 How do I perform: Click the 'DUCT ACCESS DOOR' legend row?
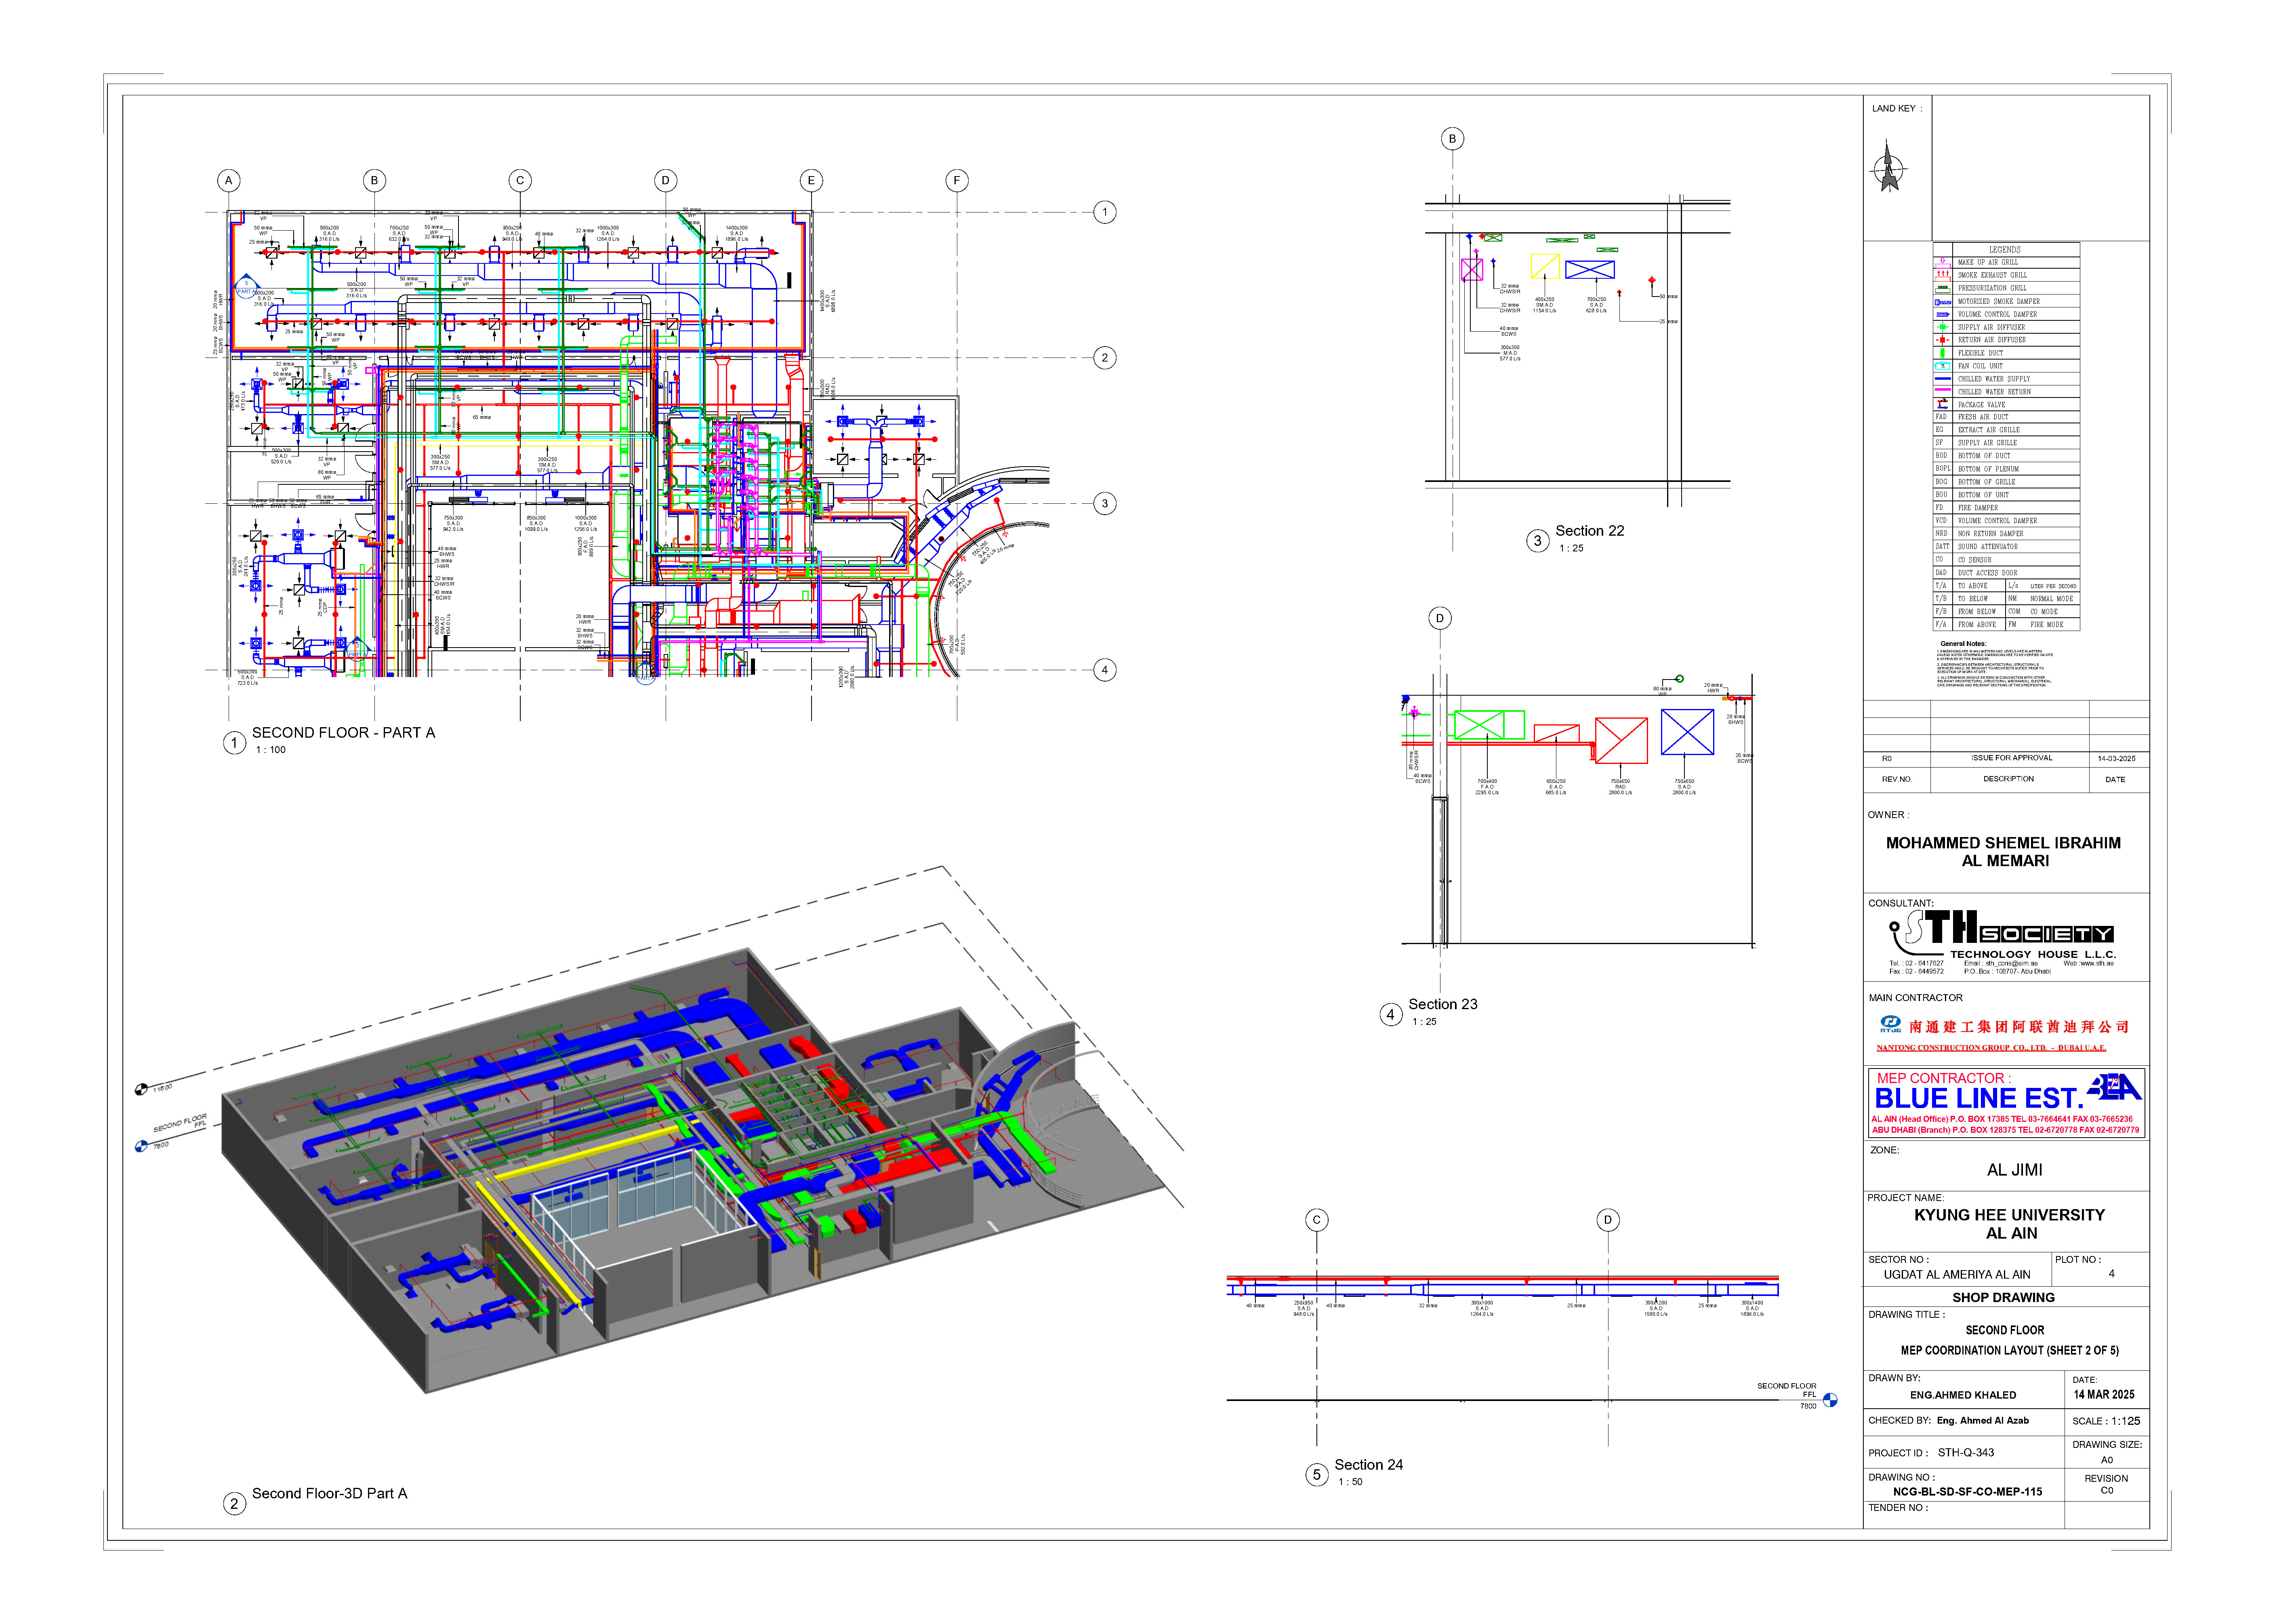[x=2006, y=573]
